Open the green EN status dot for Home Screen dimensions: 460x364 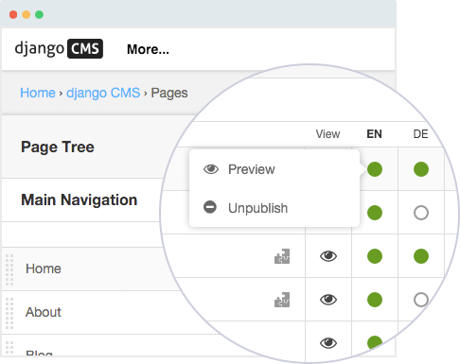[375, 256]
